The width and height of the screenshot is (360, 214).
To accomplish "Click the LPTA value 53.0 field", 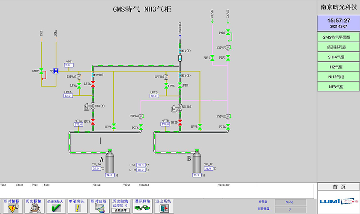I will click(68, 96).
